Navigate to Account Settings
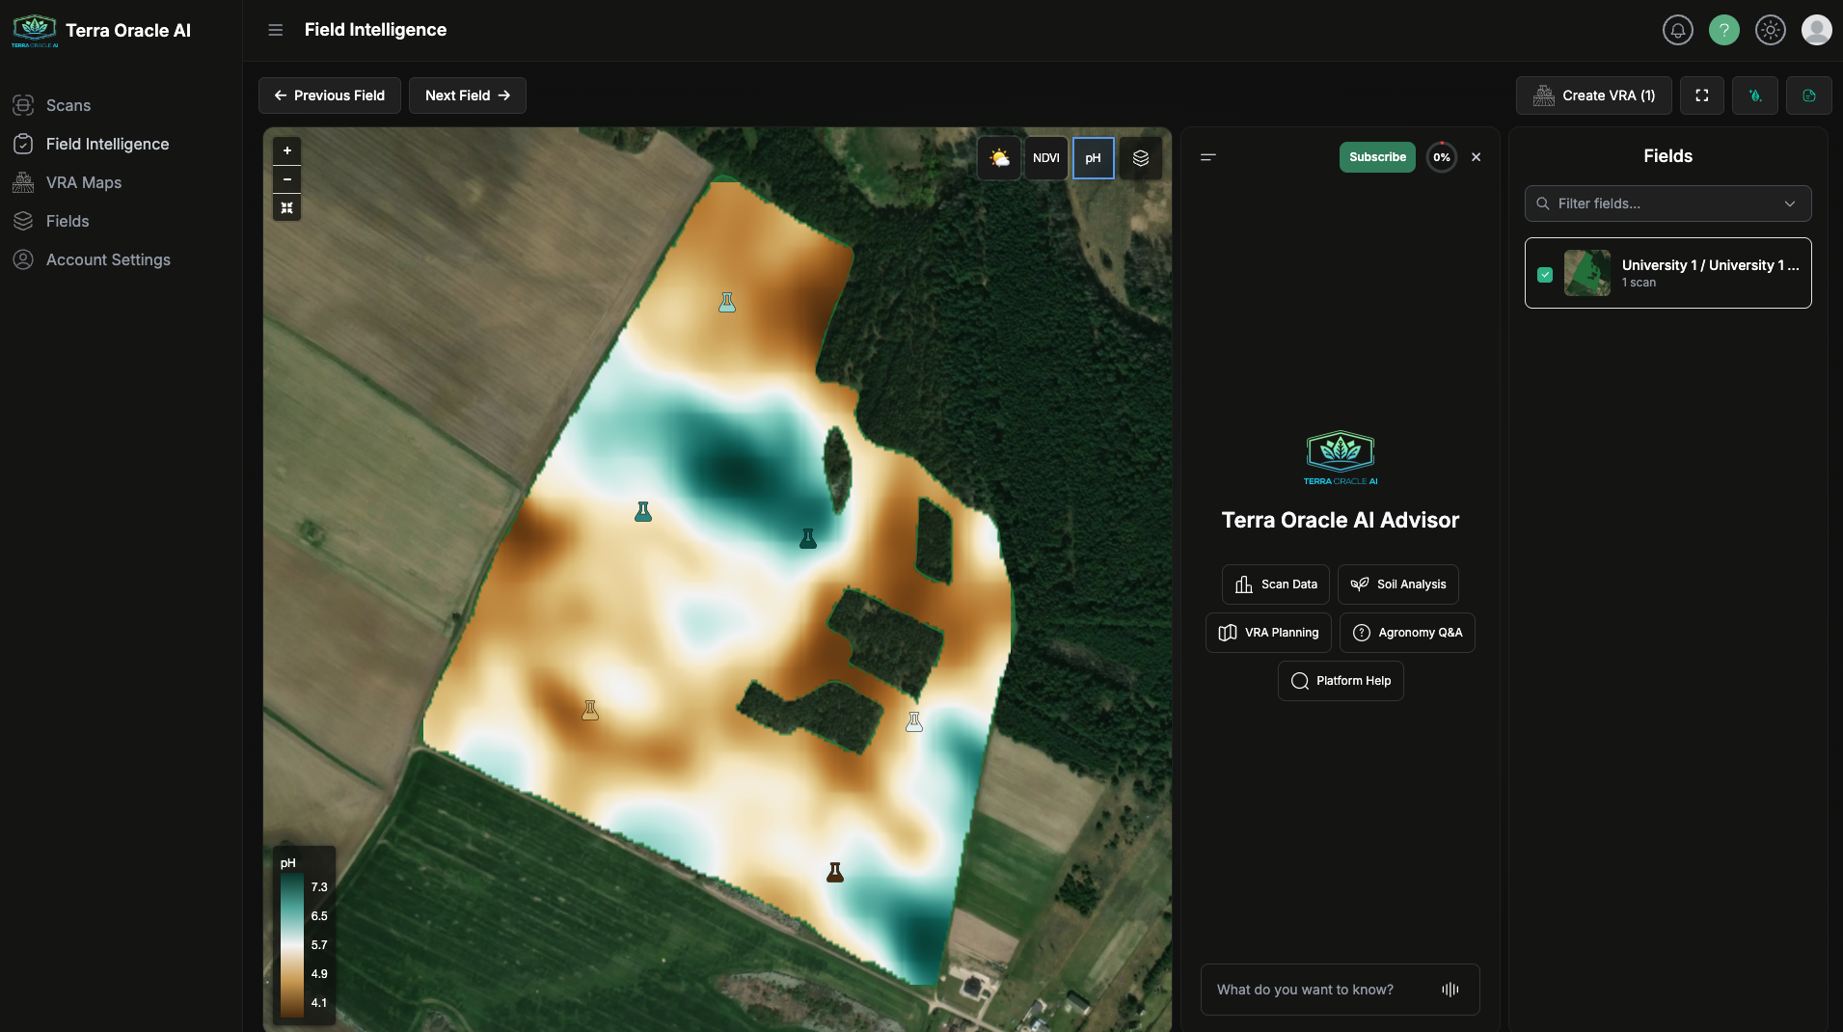Viewport: 1843px width, 1032px height. point(108,259)
